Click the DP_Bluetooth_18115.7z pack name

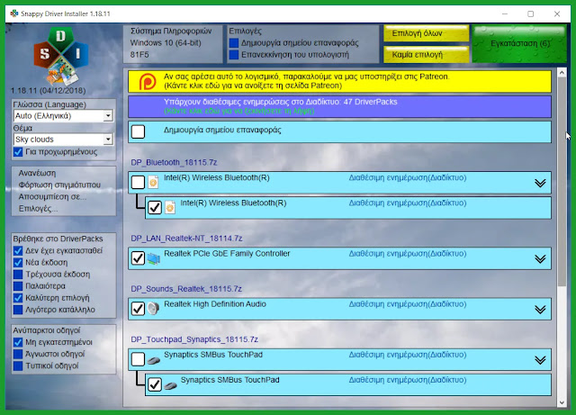[x=174, y=162]
